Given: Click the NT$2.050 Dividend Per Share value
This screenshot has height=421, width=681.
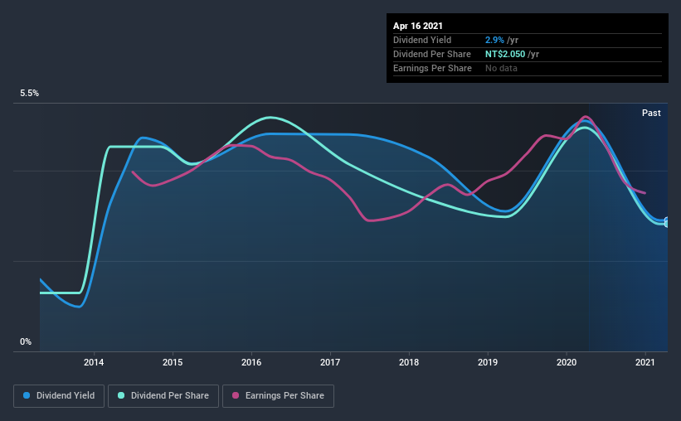Looking at the screenshot, I should [x=505, y=54].
